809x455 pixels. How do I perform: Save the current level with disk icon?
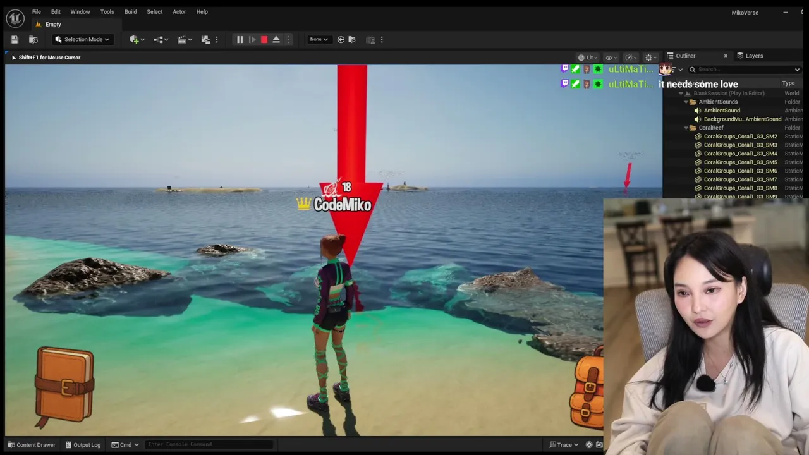coord(15,40)
